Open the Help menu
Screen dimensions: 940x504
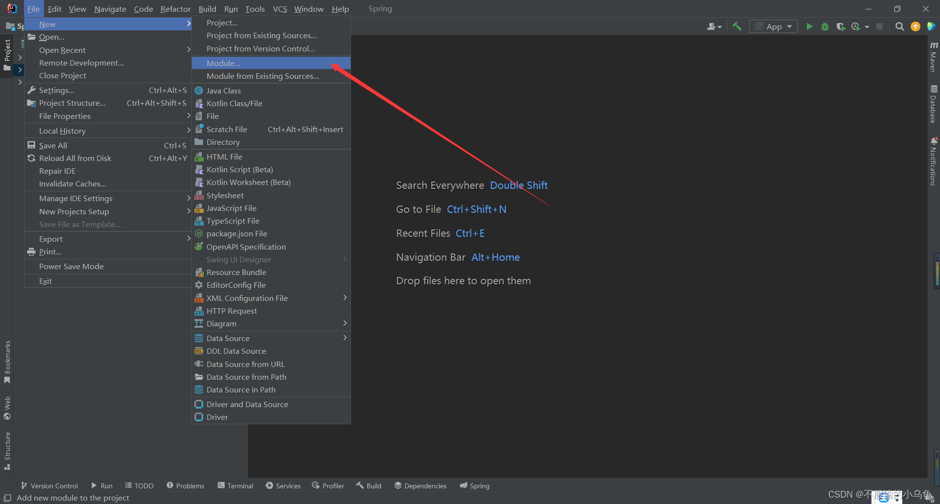(340, 9)
